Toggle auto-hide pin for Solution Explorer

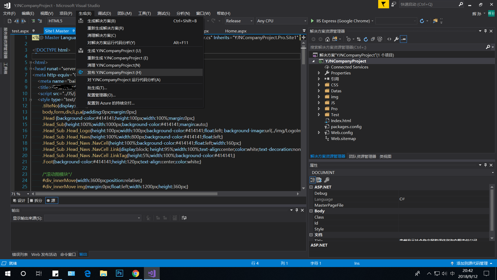tap(485, 31)
